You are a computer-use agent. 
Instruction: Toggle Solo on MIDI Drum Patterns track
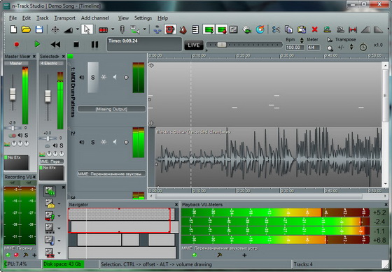click(x=92, y=78)
